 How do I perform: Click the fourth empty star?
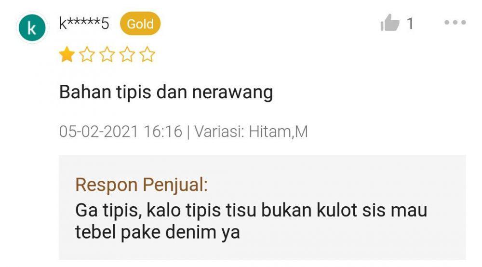point(127,54)
